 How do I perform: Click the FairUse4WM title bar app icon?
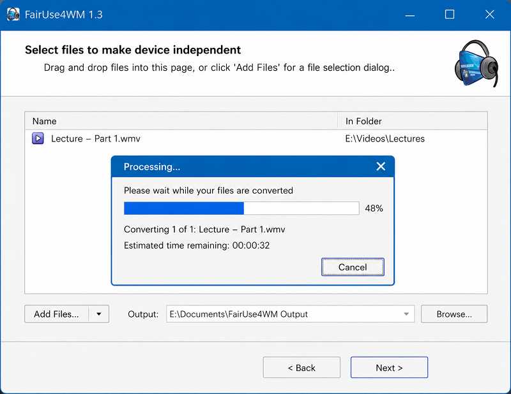point(13,14)
